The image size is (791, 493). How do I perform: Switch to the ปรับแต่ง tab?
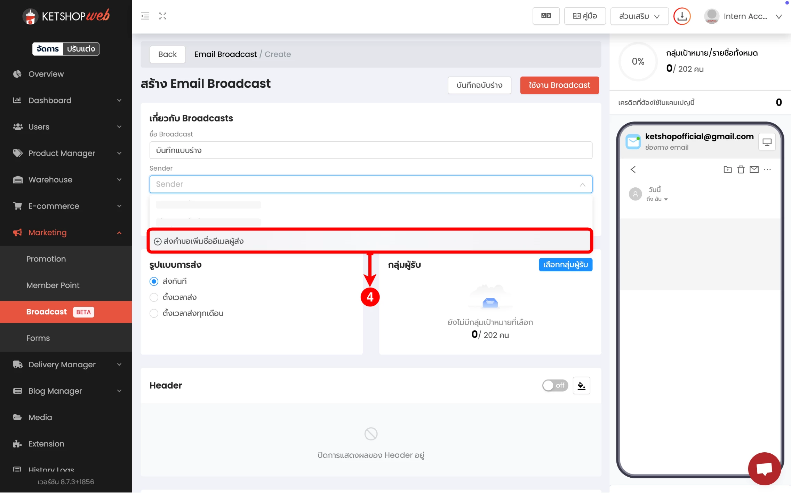coord(81,49)
